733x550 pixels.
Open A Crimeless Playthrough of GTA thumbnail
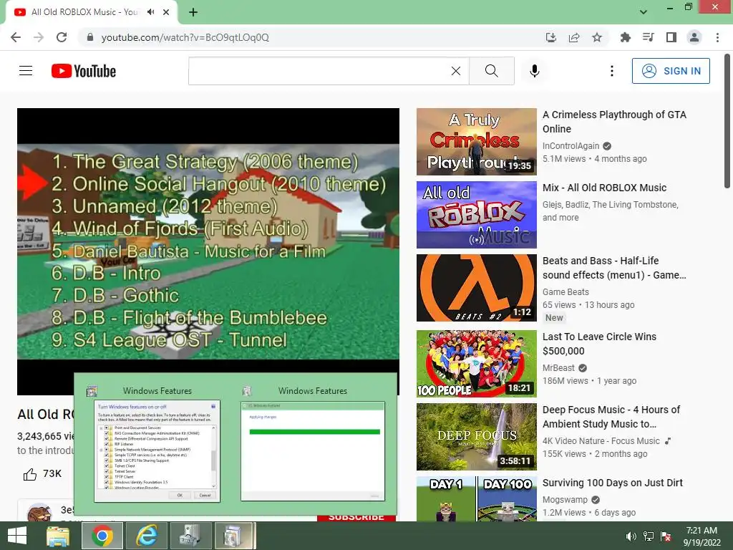click(x=476, y=142)
